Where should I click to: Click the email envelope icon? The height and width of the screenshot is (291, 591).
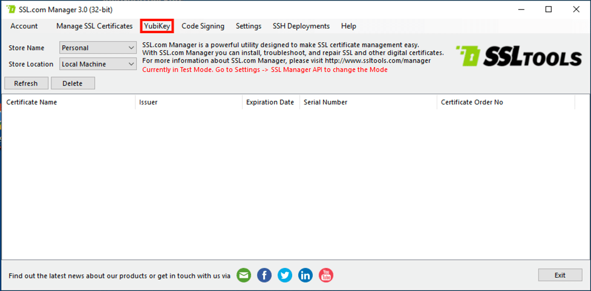click(x=243, y=275)
